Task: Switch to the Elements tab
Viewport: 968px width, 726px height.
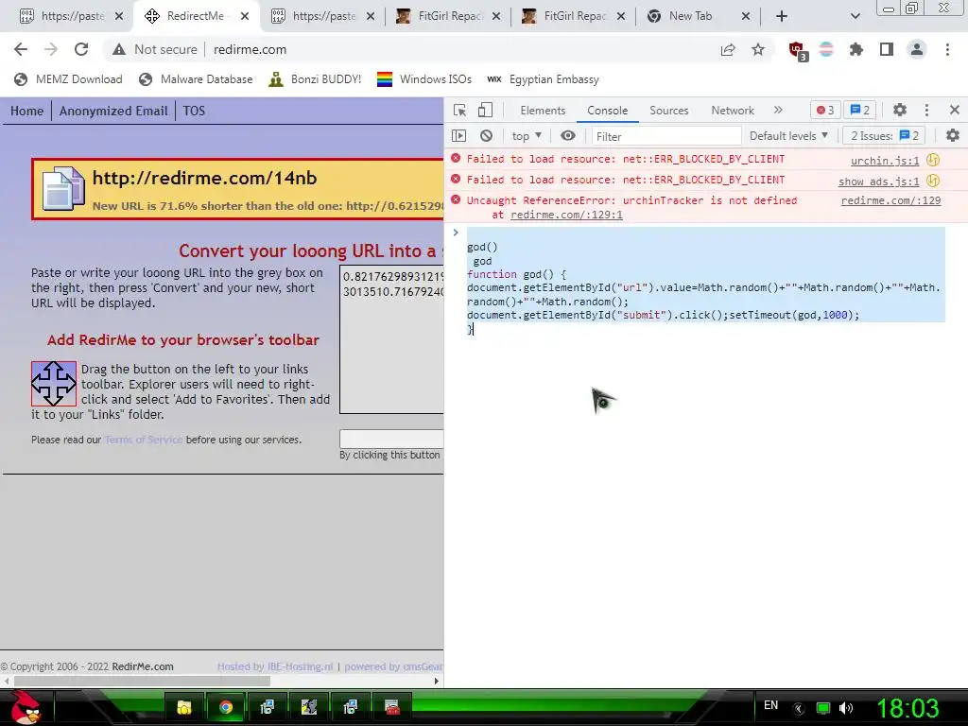Action: (x=543, y=111)
